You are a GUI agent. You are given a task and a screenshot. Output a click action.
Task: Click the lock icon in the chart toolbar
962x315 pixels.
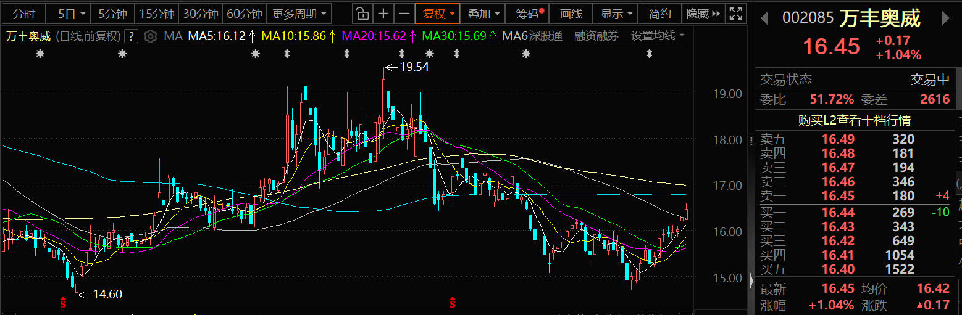363,14
